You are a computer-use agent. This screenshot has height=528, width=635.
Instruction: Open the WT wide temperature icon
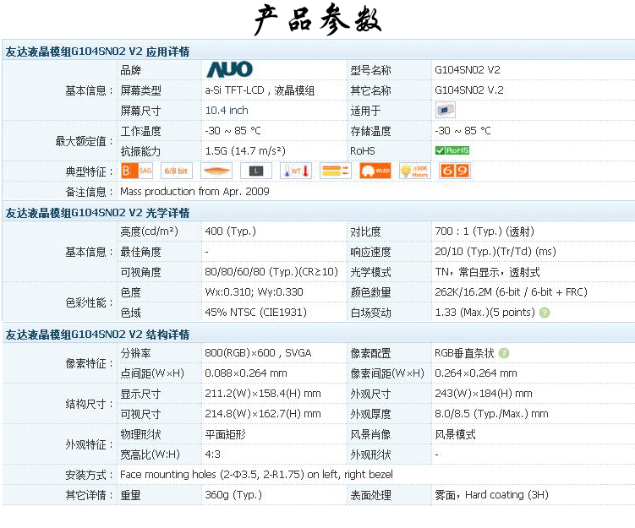296,171
